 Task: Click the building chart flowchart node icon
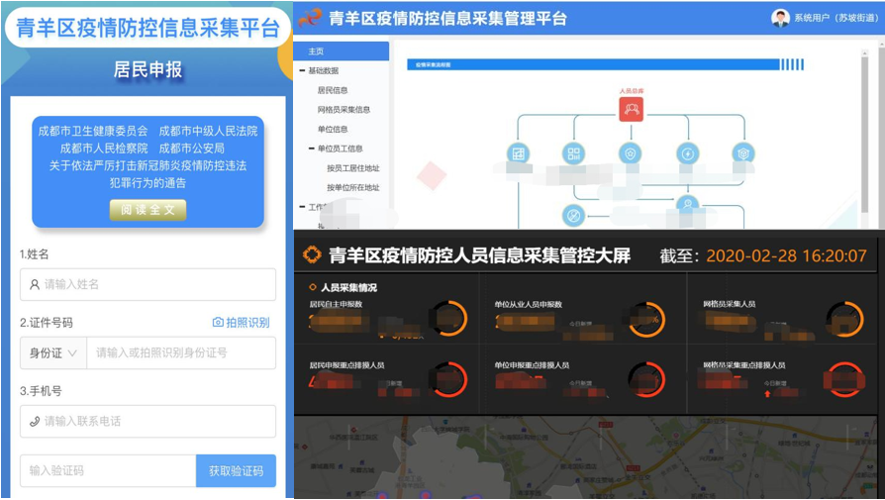click(517, 153)
